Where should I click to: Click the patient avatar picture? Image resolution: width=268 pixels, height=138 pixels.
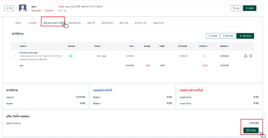point(22,8)
